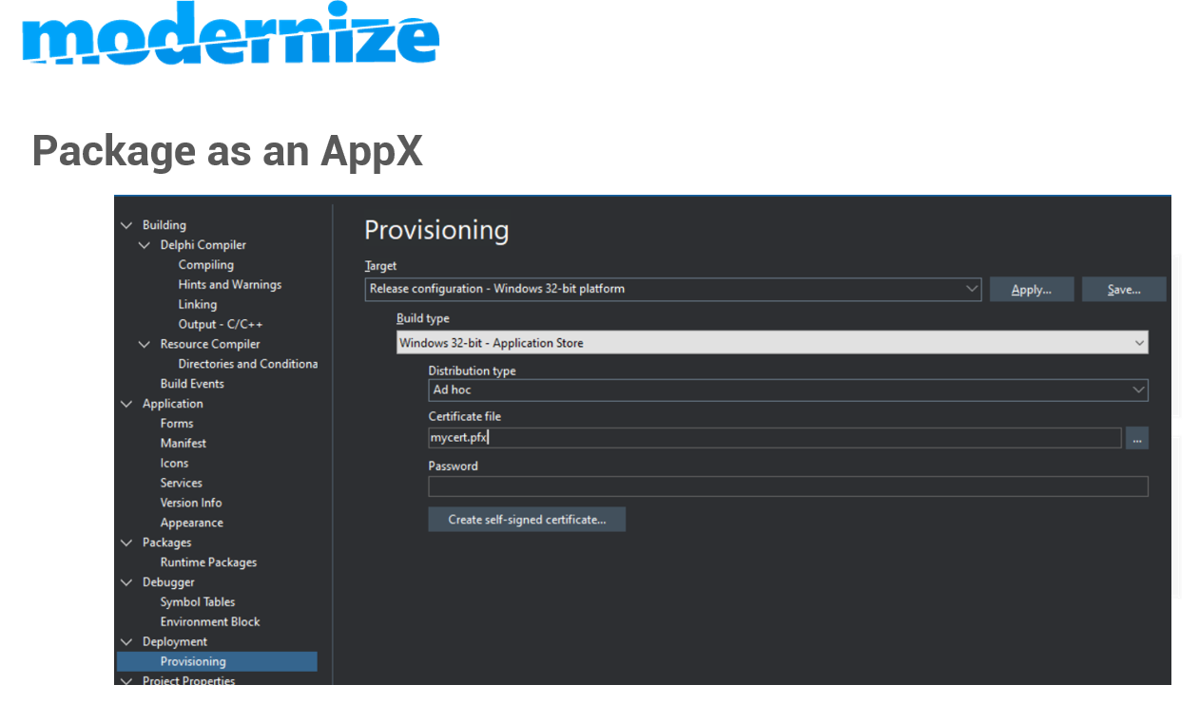The width and height of the screenshot is (1199, 704).
Task: Collapse the Delphi Compiler section
Action: click(x=145, y=244)
